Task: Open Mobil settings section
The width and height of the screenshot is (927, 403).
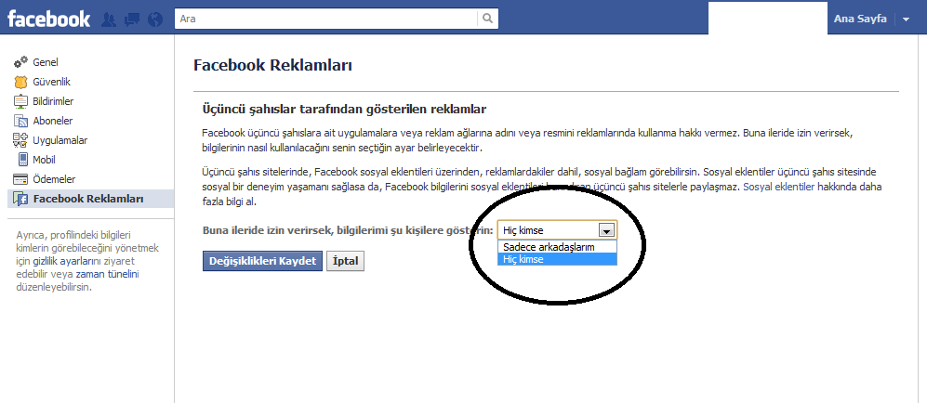Action: [x=44, y=160]
